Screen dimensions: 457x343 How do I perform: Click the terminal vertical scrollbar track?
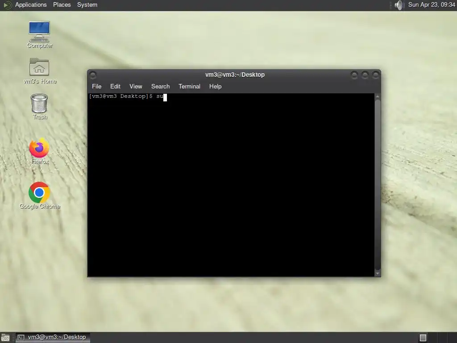[378, 185]
